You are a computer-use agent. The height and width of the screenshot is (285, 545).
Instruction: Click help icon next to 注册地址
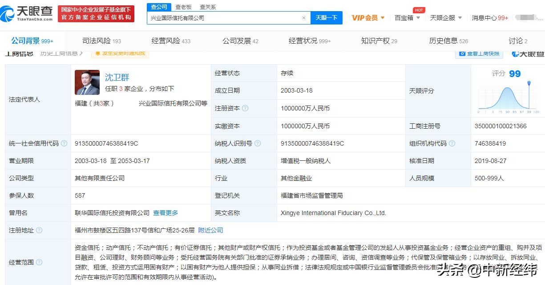[39, 230]
